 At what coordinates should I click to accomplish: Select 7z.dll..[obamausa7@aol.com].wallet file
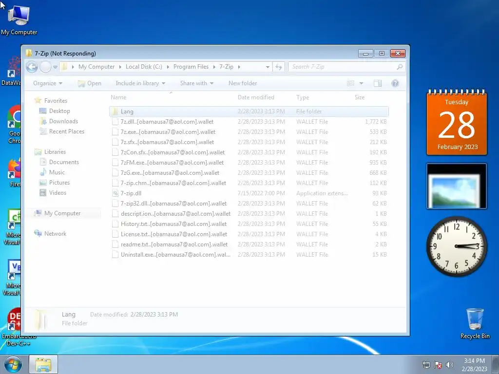[x=249, y=121]
